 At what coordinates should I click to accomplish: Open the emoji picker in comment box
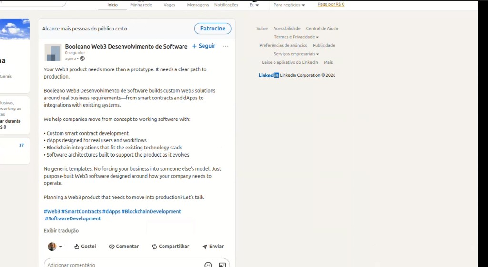click(208, 265)
